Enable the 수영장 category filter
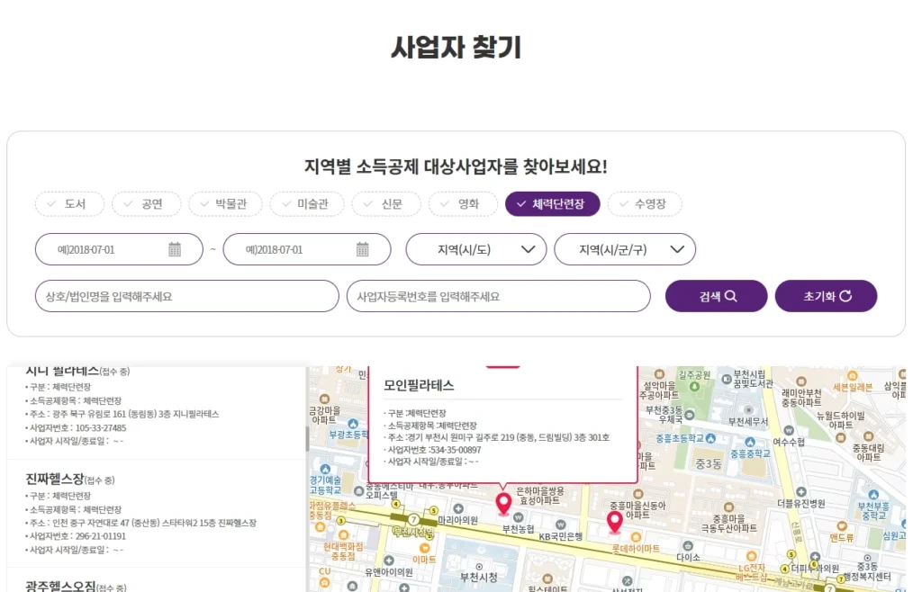Screen dimensions: 922x592 (646, 204)
